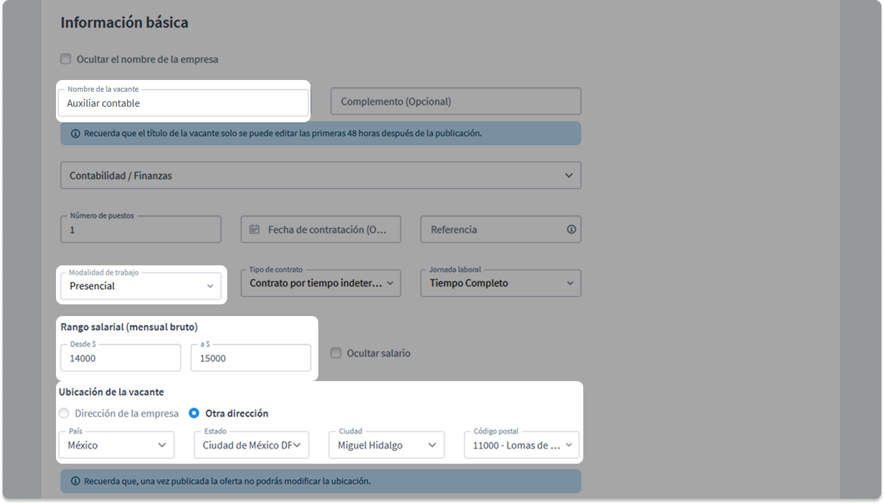884x504 pixels.
Task: Choose the Otra dirección radio button
Action: click(194, 413)
